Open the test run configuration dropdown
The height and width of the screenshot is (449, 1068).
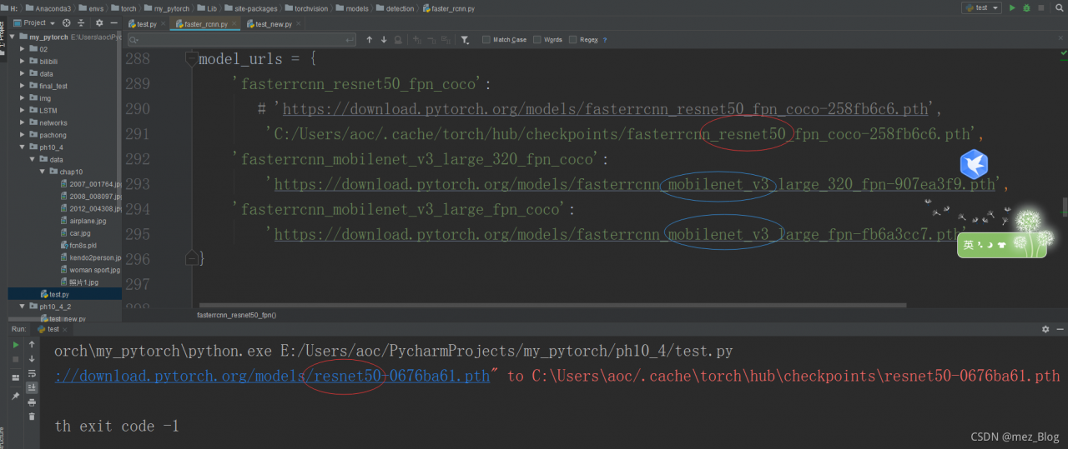980,7
